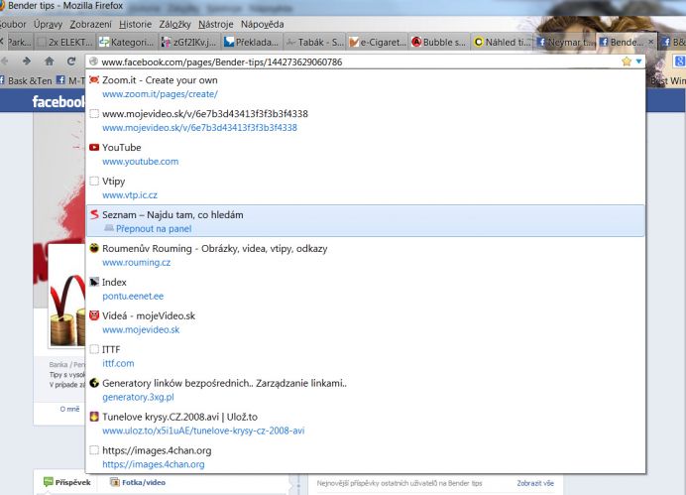This screenshot has width=686, height=495.
Task: Click the Reload page icon
Action: coord(71,62)
